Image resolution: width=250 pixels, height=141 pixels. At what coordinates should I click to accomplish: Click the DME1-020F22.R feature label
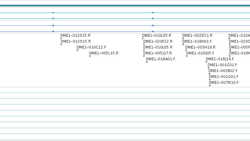(158, 41)
